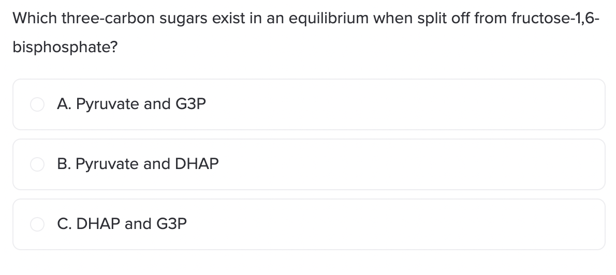Click the word equilibrium in the question
Viewport: 616px width, 275px height.
(328, 19)
